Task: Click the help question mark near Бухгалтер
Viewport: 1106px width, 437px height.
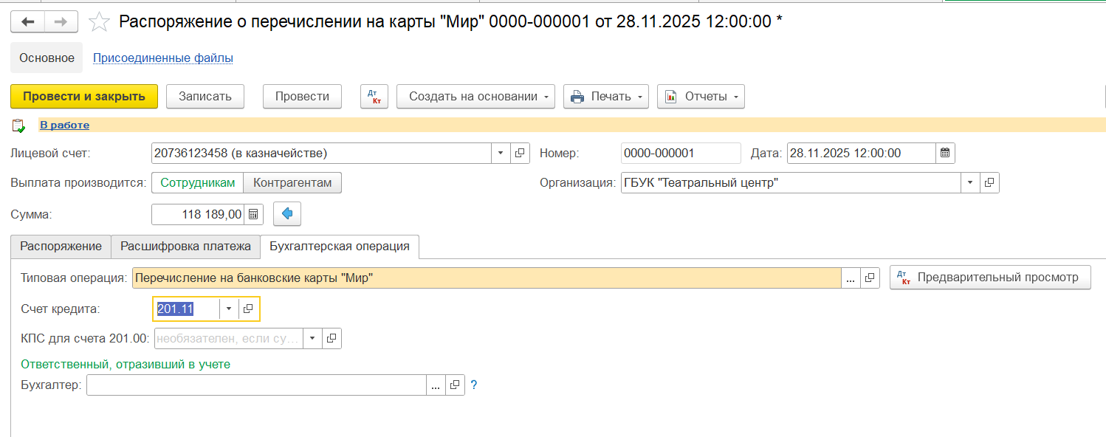Action: pos(474,385)
